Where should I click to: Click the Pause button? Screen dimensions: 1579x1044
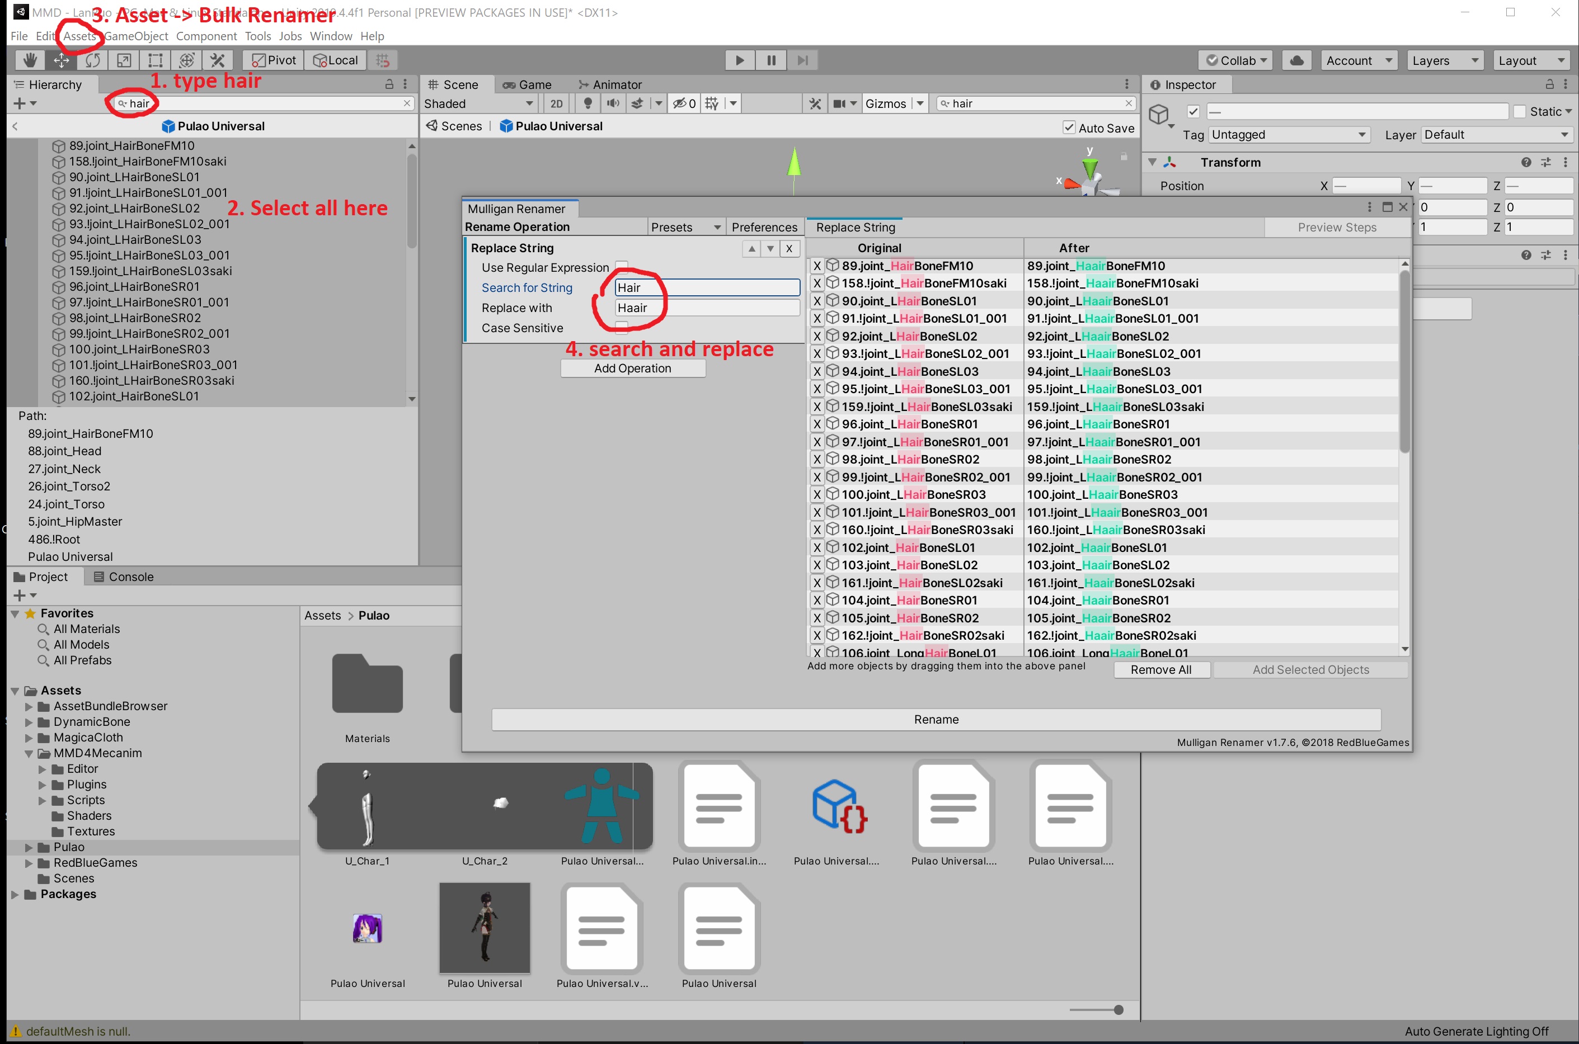[771, 60]
